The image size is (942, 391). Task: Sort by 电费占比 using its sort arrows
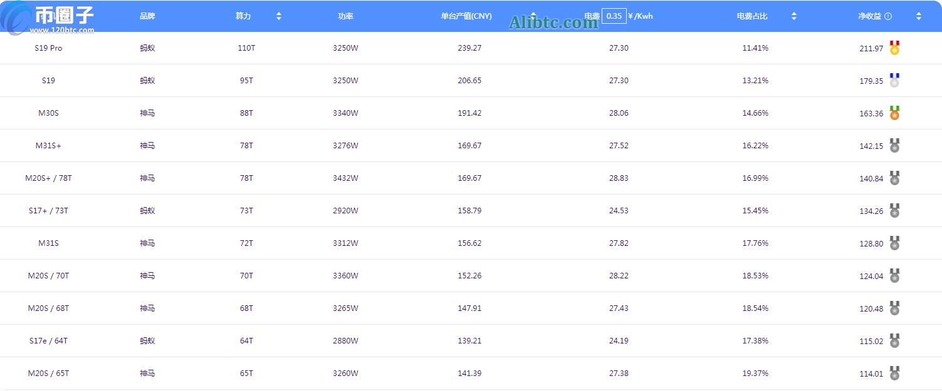point(794,16)
